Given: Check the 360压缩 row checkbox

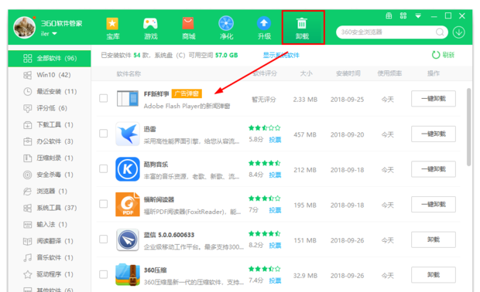Looking at the screenshot, I should coord(104,274).
